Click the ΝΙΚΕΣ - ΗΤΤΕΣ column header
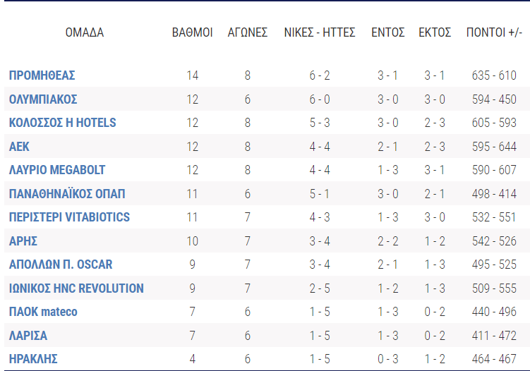 pyautogui.click(x=319, y=32)
